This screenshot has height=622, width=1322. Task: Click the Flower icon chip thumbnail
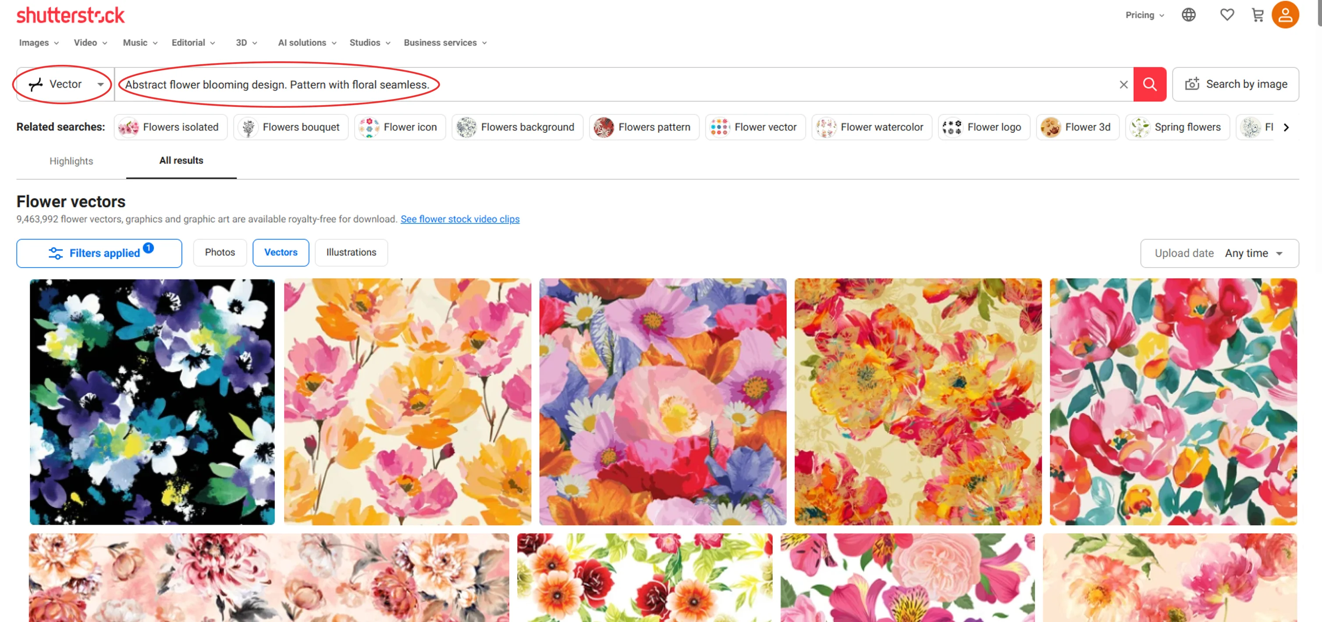click(x=369, y=127)
